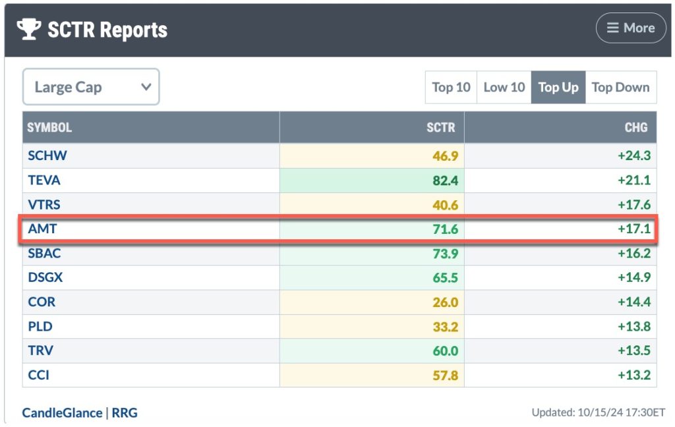Open the SCHW symbol link
The height and width of the screenshot is (427, 675).
tap(47, 156)
